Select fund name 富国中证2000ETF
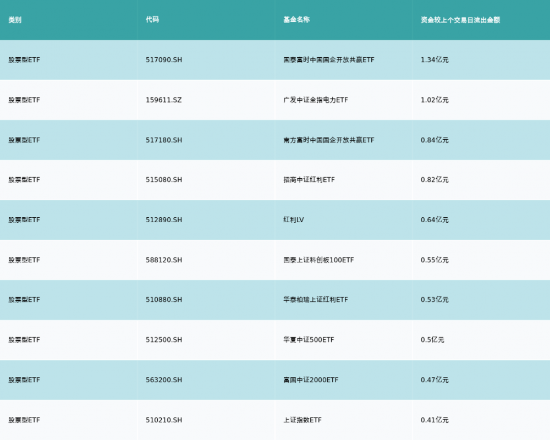 (x=311, y=380)
